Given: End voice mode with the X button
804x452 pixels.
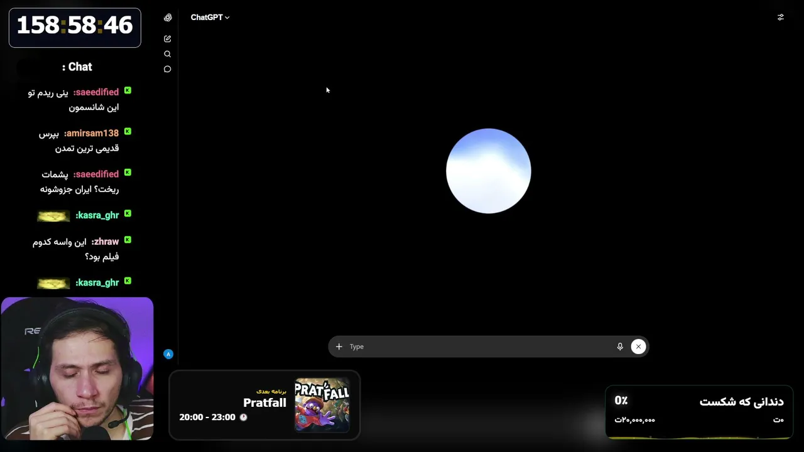Looking at the screenshot, I should (x=638, y=347).
